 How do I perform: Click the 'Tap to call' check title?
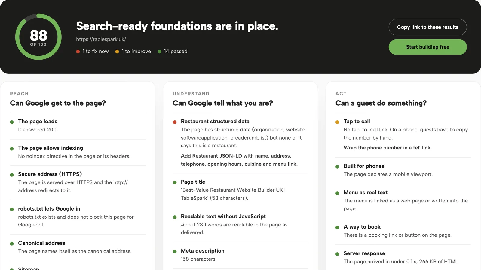tap(357, 121)
